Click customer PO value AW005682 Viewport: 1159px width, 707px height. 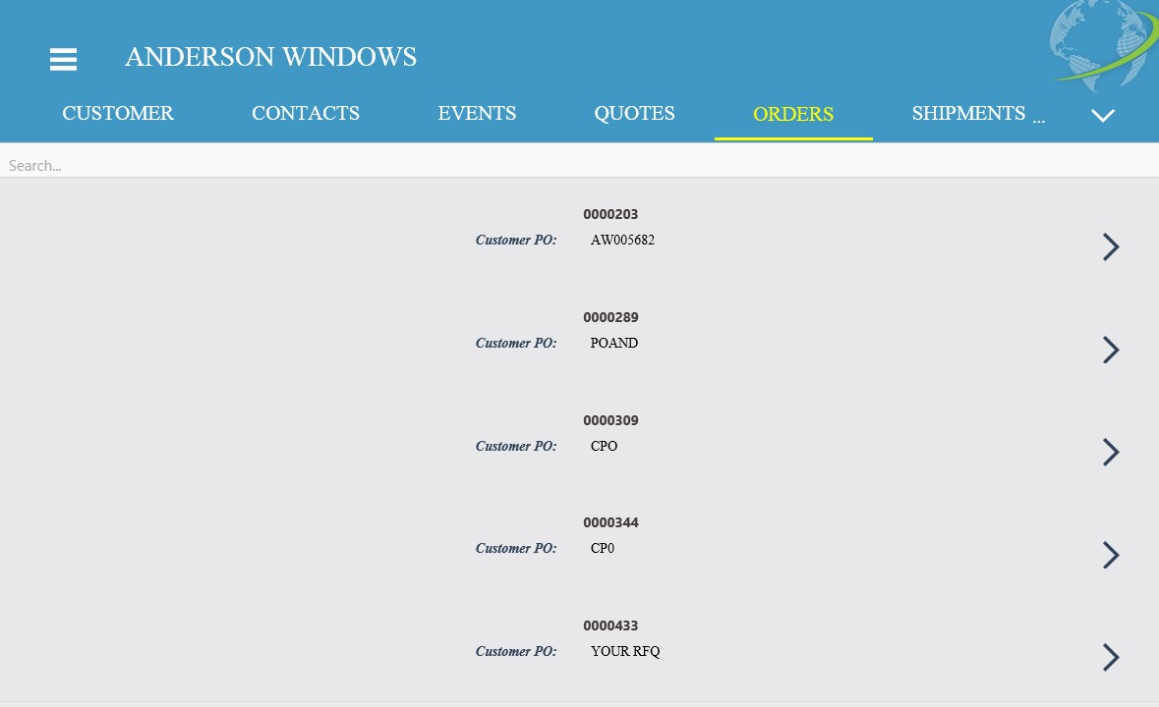(622, 240)
